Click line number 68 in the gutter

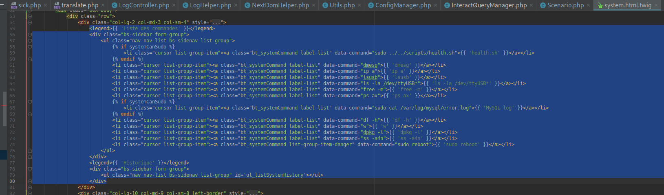(x=12, y=108)
